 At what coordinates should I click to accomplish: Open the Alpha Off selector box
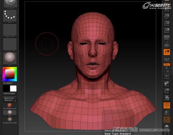(10, 30)
